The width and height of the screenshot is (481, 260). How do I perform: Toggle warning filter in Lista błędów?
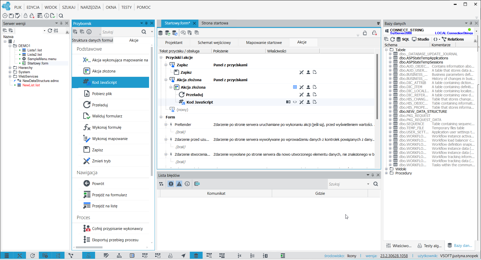(179, 184)
